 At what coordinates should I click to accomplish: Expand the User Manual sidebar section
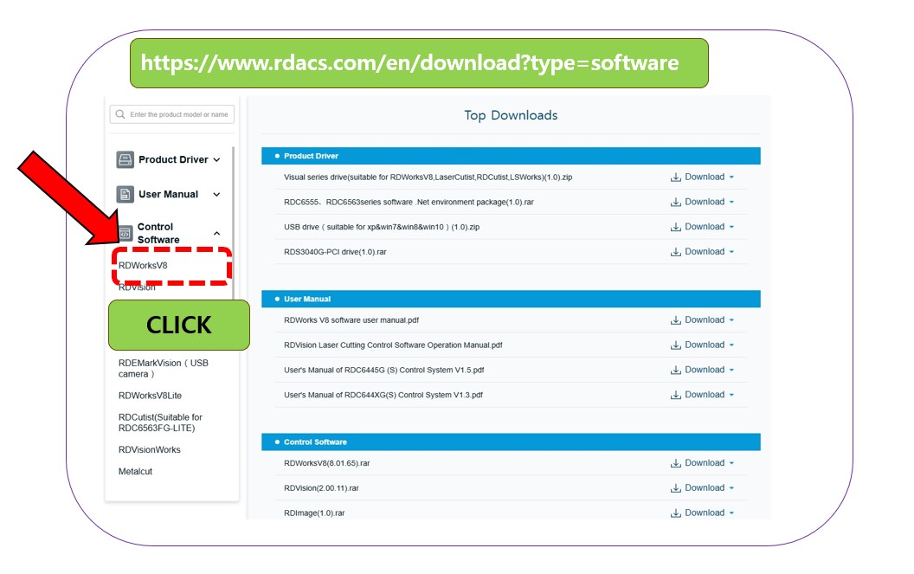coord(216,195)
